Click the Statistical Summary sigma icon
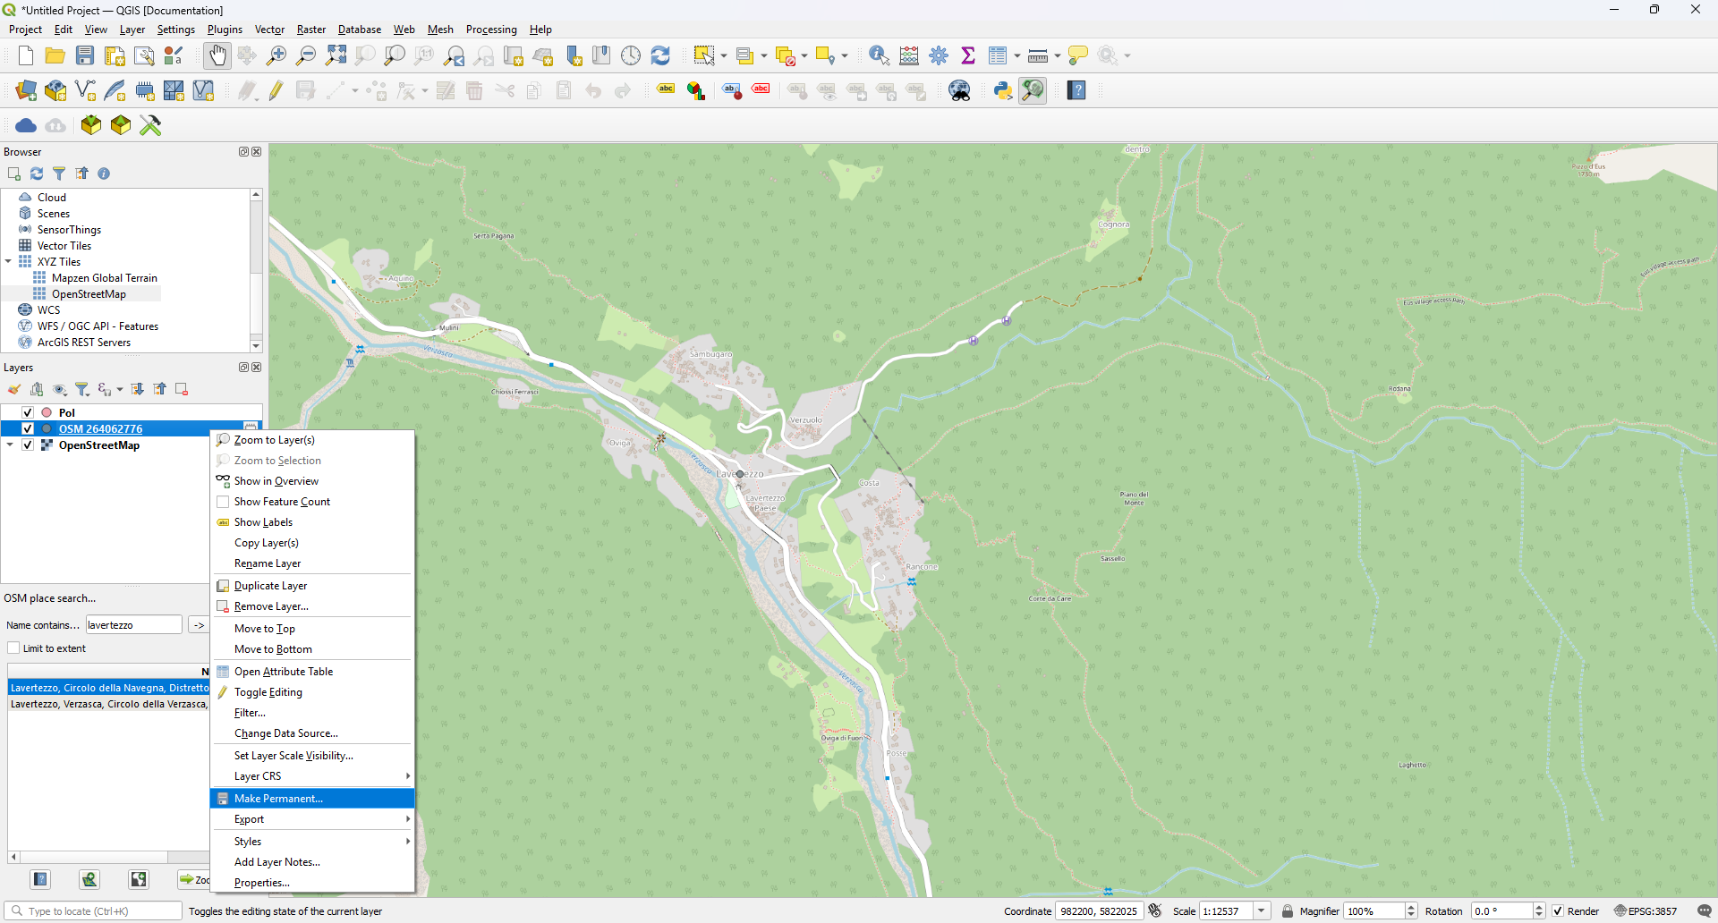The image size is (1718, 923). [968, 55]
